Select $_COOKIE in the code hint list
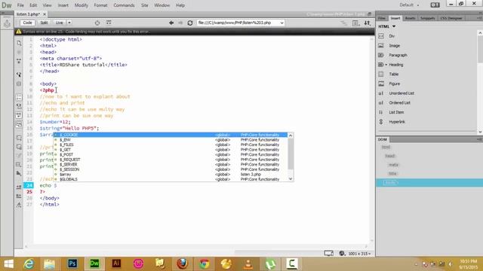 click(x=170, y=135)
